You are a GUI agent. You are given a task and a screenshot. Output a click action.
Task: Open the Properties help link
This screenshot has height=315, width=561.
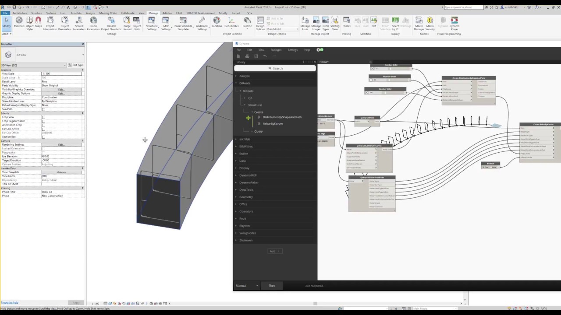pyautogui.click(x=9, y=303)
